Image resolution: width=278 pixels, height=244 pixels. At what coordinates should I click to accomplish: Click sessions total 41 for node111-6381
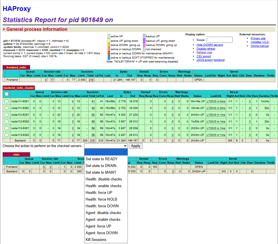click(x=93, y=101)
